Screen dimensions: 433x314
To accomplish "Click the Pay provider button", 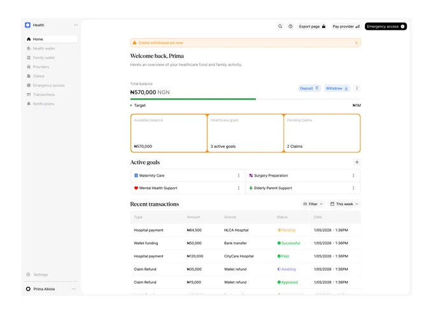I will pyautogui.click(x=346, y=27).
